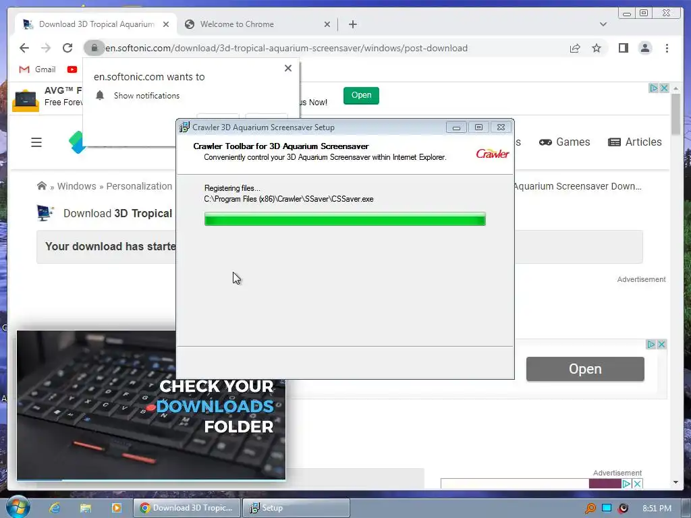Click the 'Registering files...' status text
691x518 pixels.
232,188
